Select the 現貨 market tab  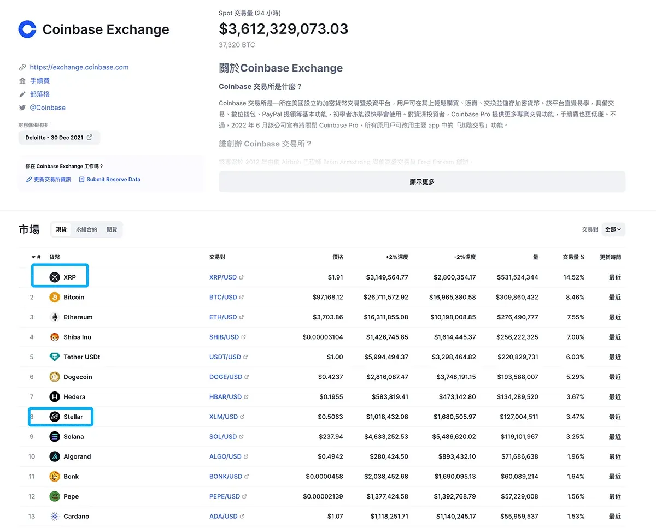(61, 229)
